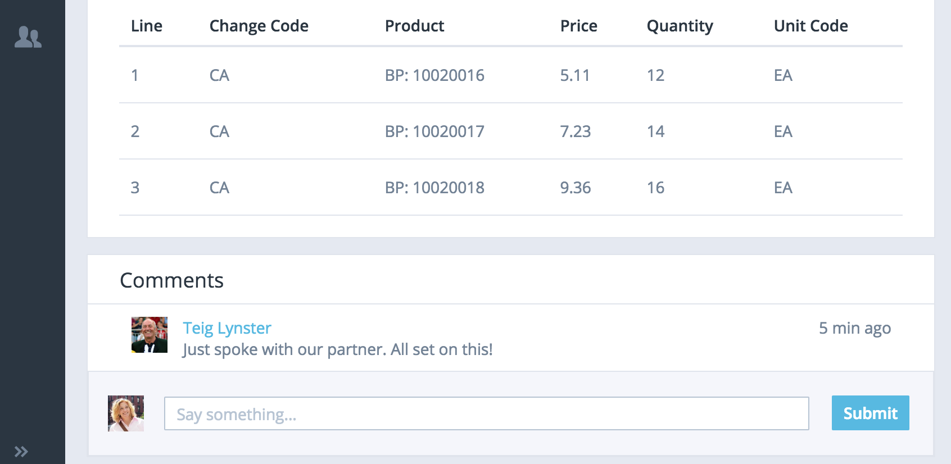Sort the table by the Quantity column header

point(680,26)
